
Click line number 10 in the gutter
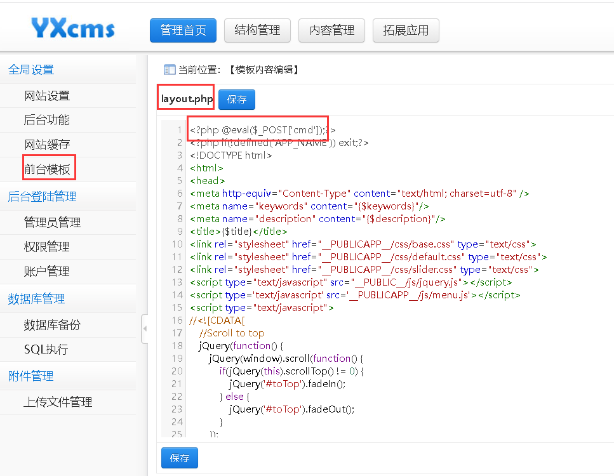point(177,244)
